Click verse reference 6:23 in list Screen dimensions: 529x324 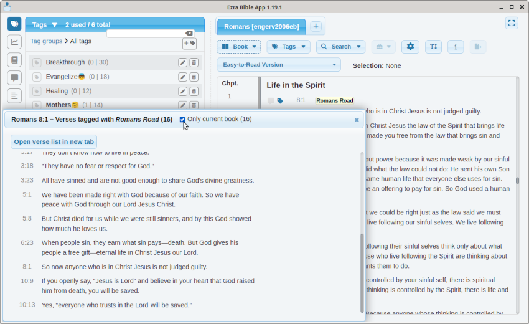point(27,242)
